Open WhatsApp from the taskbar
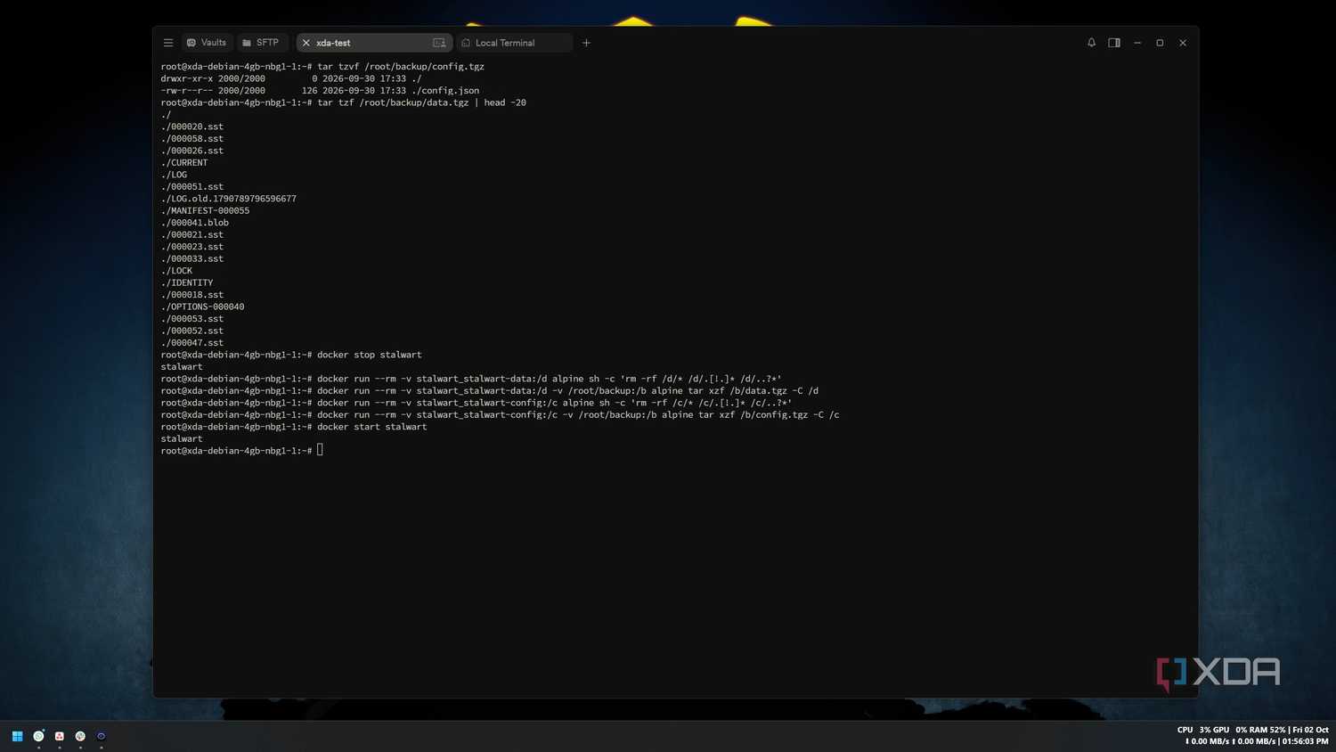1336x752 pixels. click(38, 736)
